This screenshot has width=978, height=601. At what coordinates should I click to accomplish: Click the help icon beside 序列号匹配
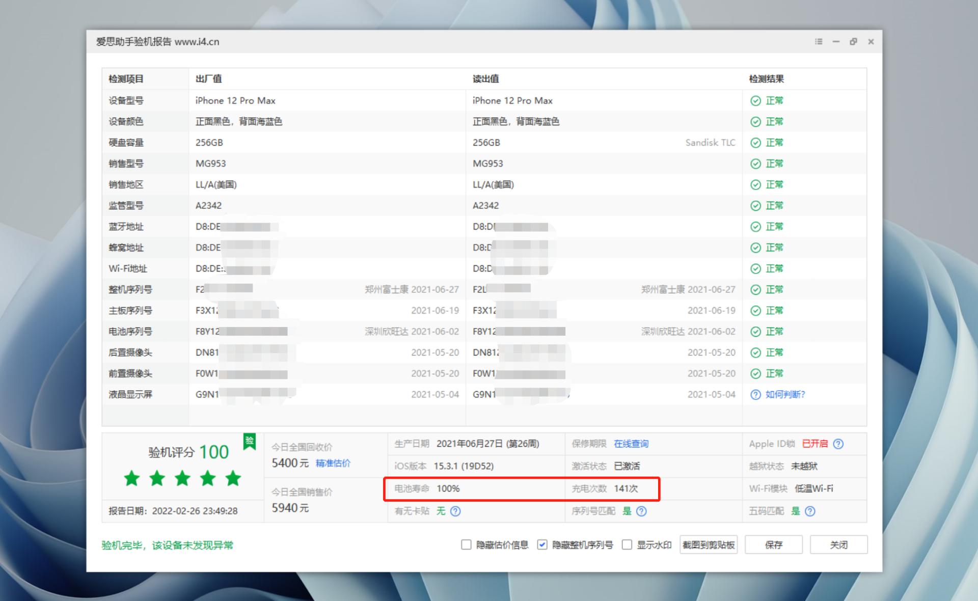[x=643, y=511]
